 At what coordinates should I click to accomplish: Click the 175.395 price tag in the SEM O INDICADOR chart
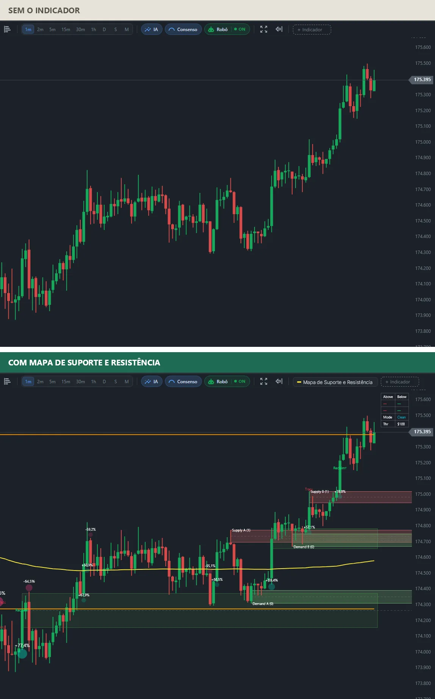421,80
